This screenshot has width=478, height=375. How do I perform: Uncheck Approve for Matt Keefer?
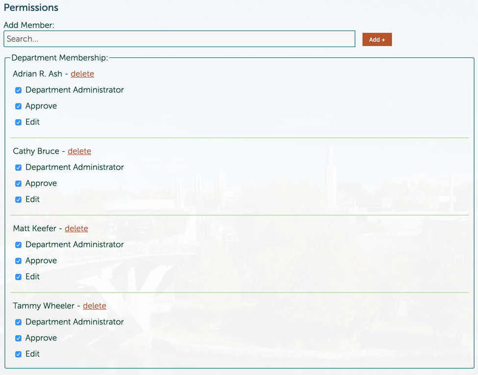point(18,261)
